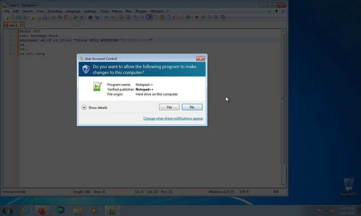This screenshot has height=216, width=361.
Task: Open the Language menu
Action: coord(73,11)
